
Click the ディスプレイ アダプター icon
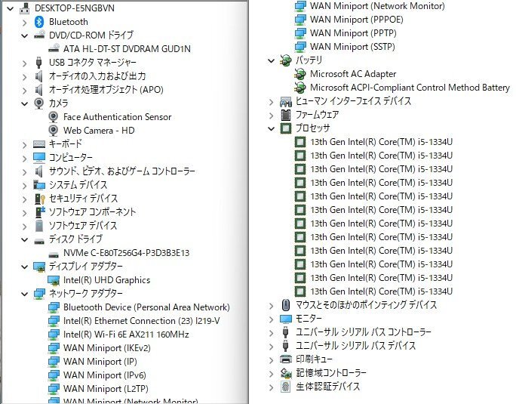click(x=39, y=267)
